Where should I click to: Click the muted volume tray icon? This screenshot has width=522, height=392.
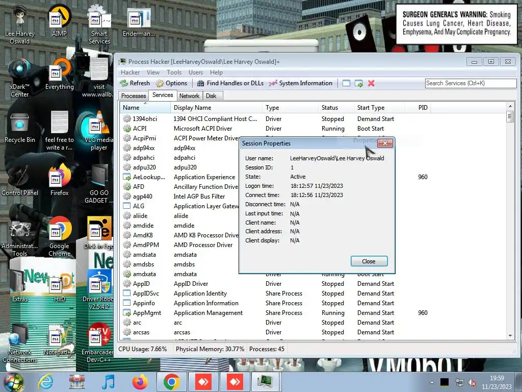(x=472, y=383)
